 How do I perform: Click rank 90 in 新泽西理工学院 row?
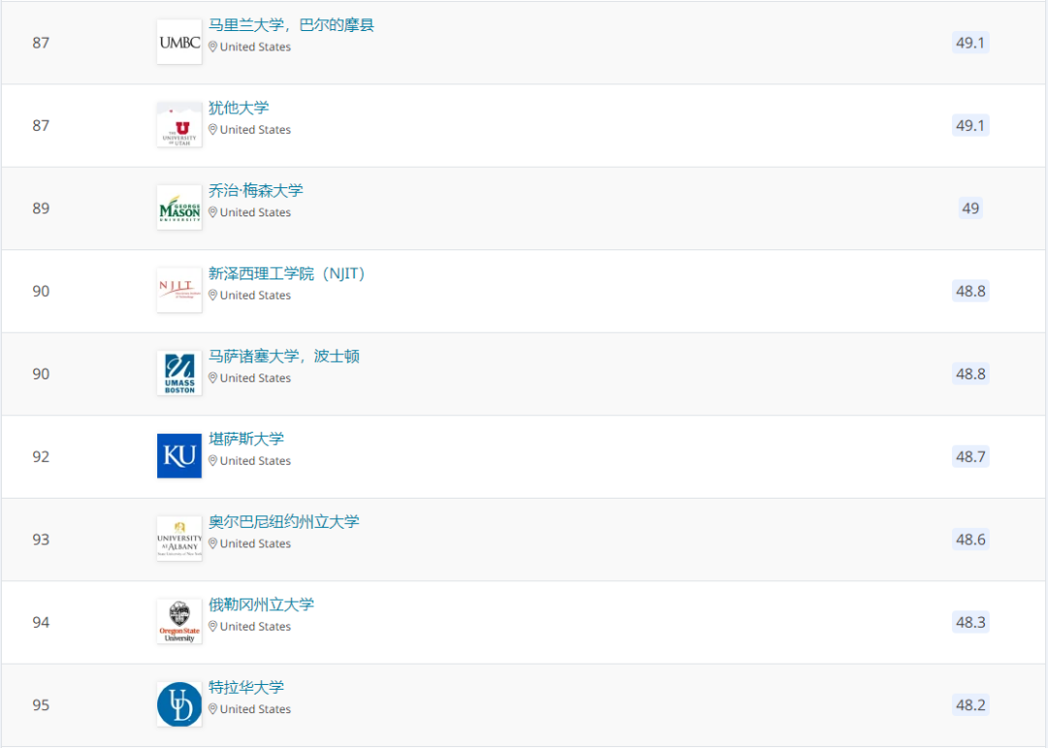41,291
